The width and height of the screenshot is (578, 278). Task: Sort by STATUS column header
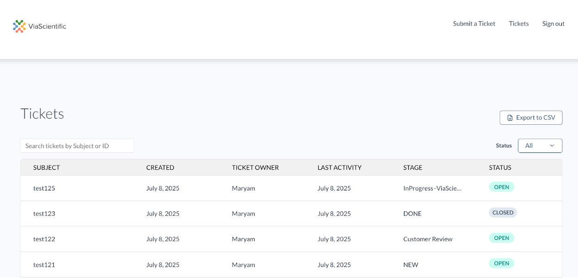point(500,168)
